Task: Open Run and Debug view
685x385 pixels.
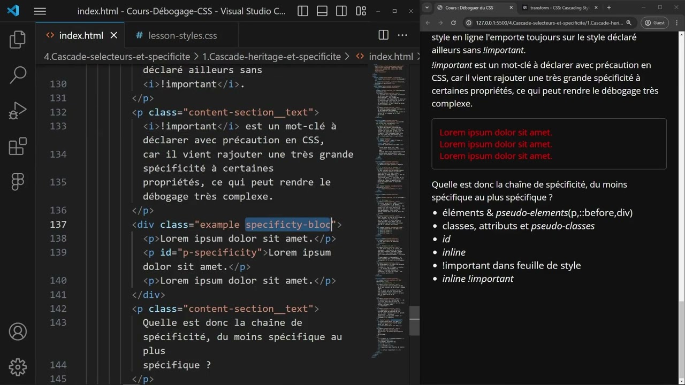Action: pyautogui.click(x=18, y=111)
